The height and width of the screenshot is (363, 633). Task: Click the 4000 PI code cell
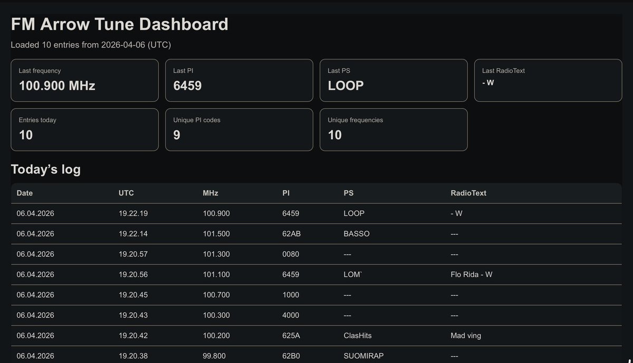coord(291,315)
